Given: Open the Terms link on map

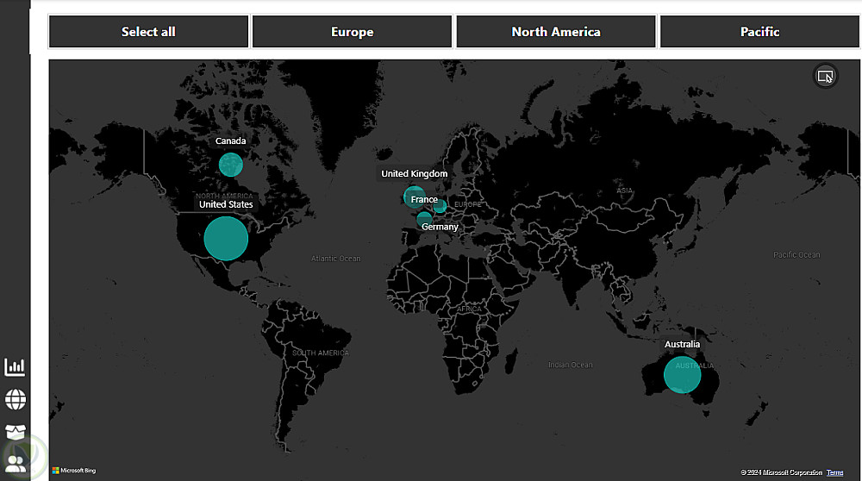Looking at the screenshot, I should [x=834, y=472].
